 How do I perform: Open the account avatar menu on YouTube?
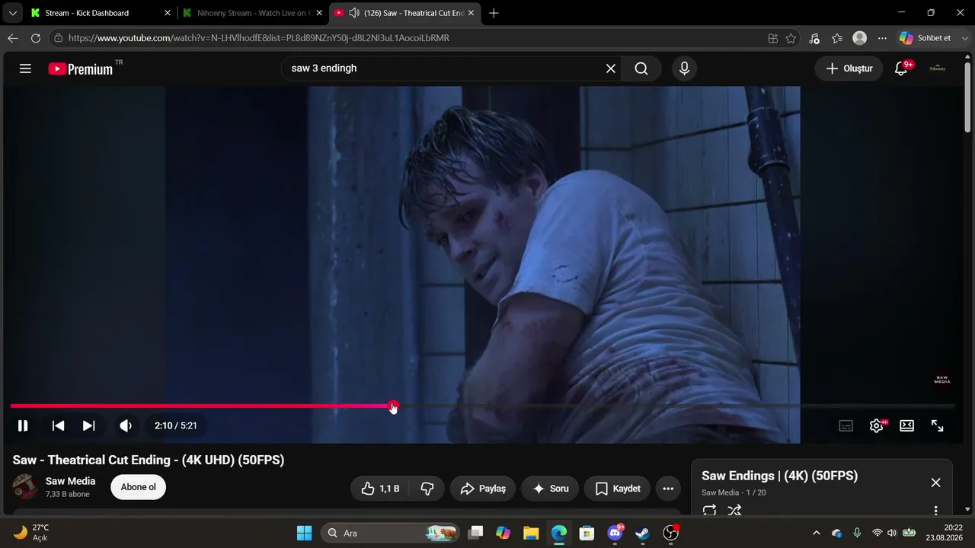click(x=938, y=68)
